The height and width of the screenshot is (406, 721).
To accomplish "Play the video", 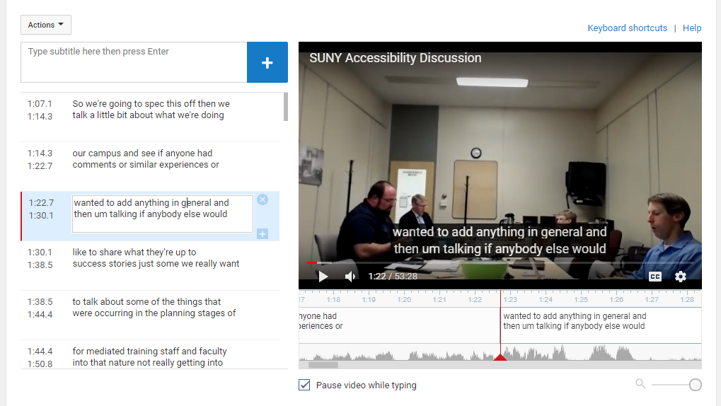I will 323,277.
